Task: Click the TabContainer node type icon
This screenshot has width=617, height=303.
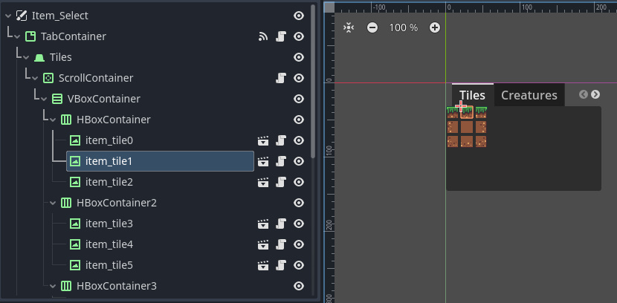Action: 30,36
